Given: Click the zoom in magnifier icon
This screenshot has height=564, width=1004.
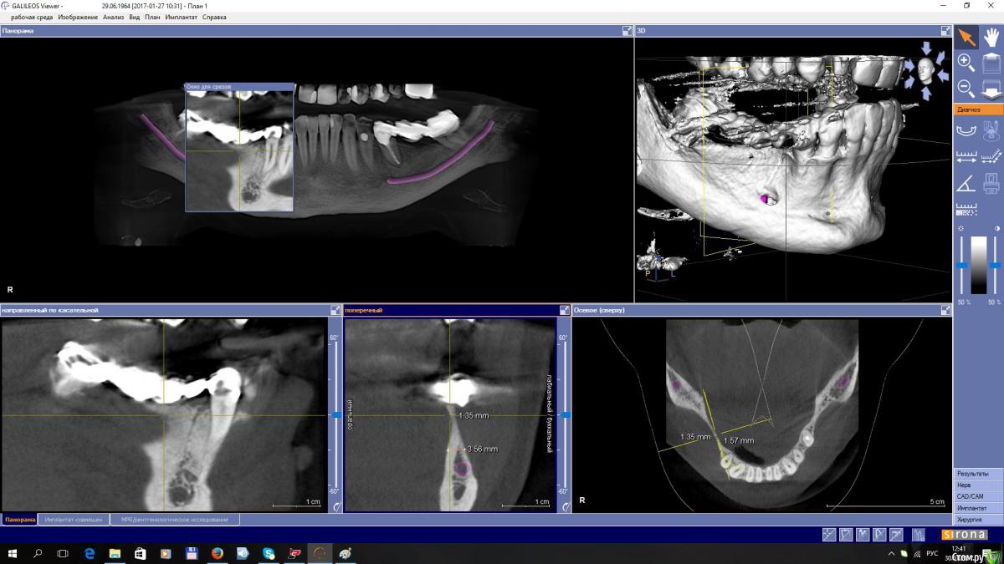Looking at the screenshot, I should tap(966, 62).
